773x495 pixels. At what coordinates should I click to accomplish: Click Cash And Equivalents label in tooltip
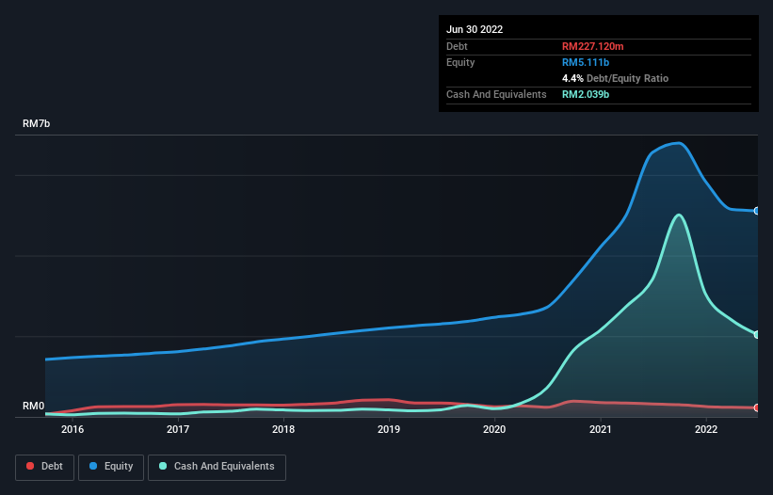[496, 94]
